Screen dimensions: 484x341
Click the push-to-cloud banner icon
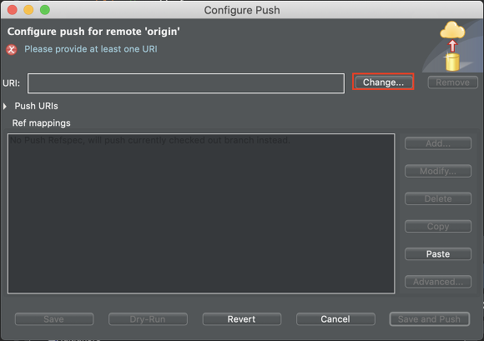tap(452, 46)
